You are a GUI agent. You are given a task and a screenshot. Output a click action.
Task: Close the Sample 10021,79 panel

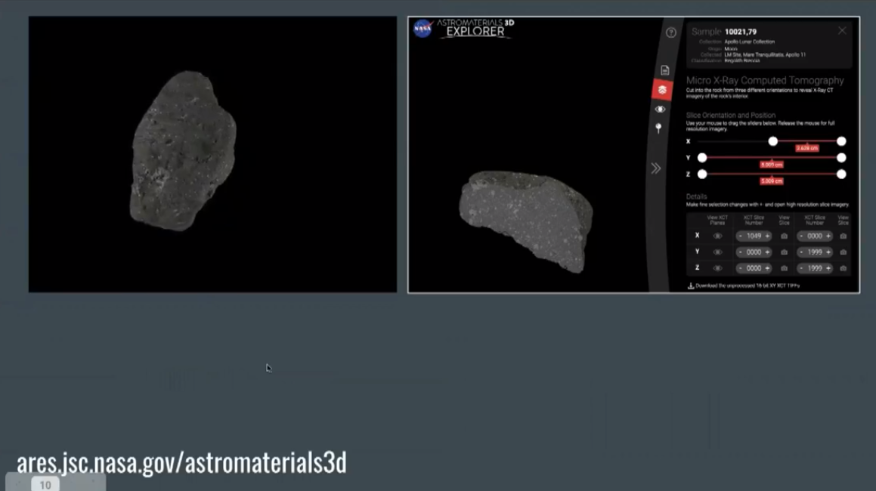pos(842,31)
